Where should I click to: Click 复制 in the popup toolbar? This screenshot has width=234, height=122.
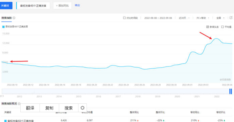[x=49, y=108]
